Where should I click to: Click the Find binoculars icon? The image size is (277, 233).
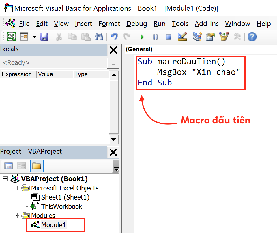click(x=99, y=37)
